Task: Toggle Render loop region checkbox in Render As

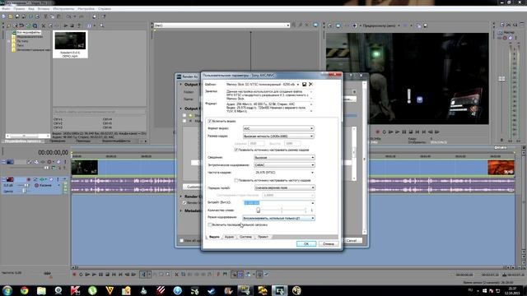Action: pos(184,203)
